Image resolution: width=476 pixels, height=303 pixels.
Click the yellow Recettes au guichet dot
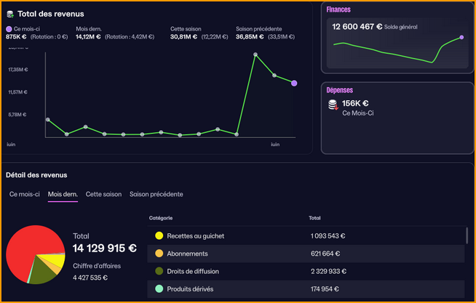coord(159,236)
